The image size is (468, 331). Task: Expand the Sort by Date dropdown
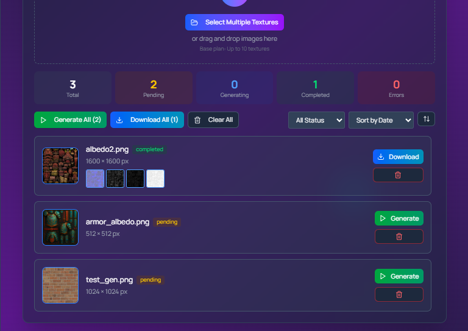381,120
